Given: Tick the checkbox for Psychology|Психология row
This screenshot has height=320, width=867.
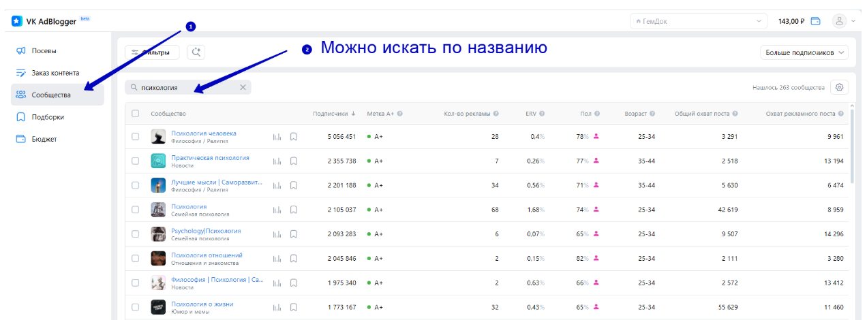Looking at the screenshot, I should (135, 234).
